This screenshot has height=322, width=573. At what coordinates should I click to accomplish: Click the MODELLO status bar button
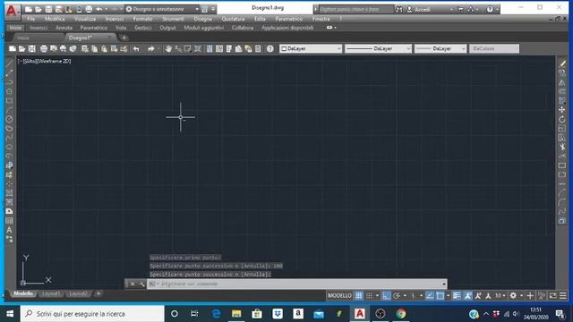(339, 296)
